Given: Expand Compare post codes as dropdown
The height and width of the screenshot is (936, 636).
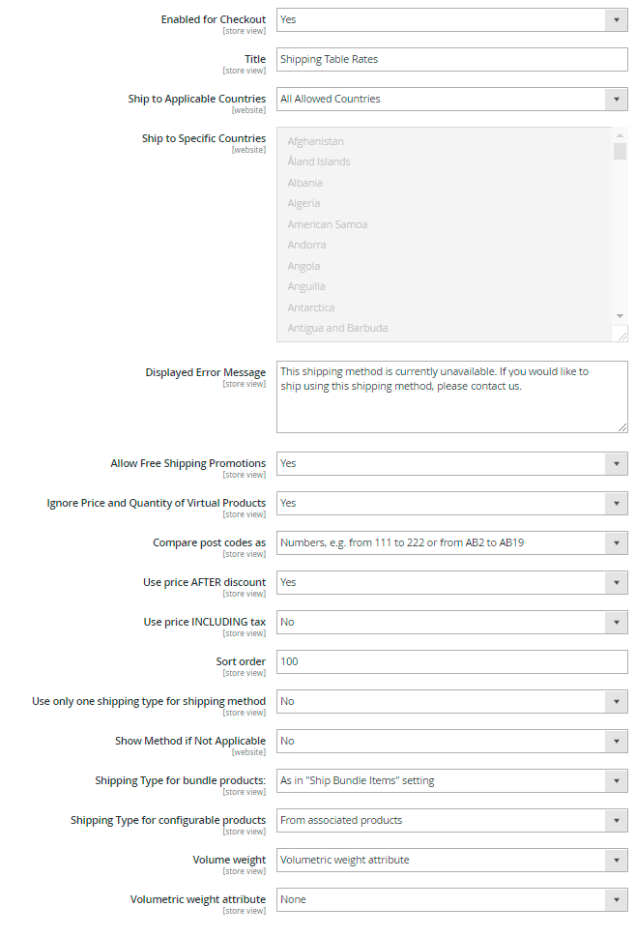Looking at the screenshot, I should click(451, 542).
